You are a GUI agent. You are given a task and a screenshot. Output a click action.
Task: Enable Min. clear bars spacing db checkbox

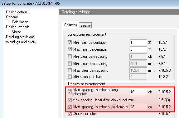tap(70, 57)
